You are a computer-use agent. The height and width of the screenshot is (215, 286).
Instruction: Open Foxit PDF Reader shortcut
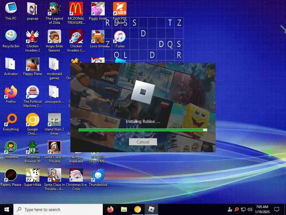[x=120, y=13]
